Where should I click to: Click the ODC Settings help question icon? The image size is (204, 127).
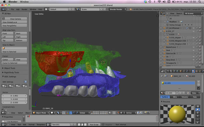point(25,82)
